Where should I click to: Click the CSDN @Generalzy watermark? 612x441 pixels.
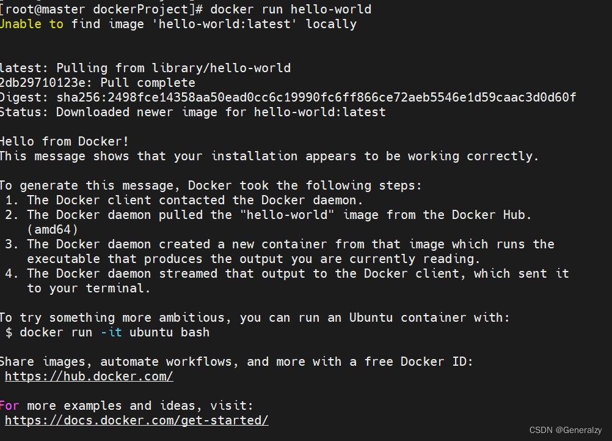(566, 430)
